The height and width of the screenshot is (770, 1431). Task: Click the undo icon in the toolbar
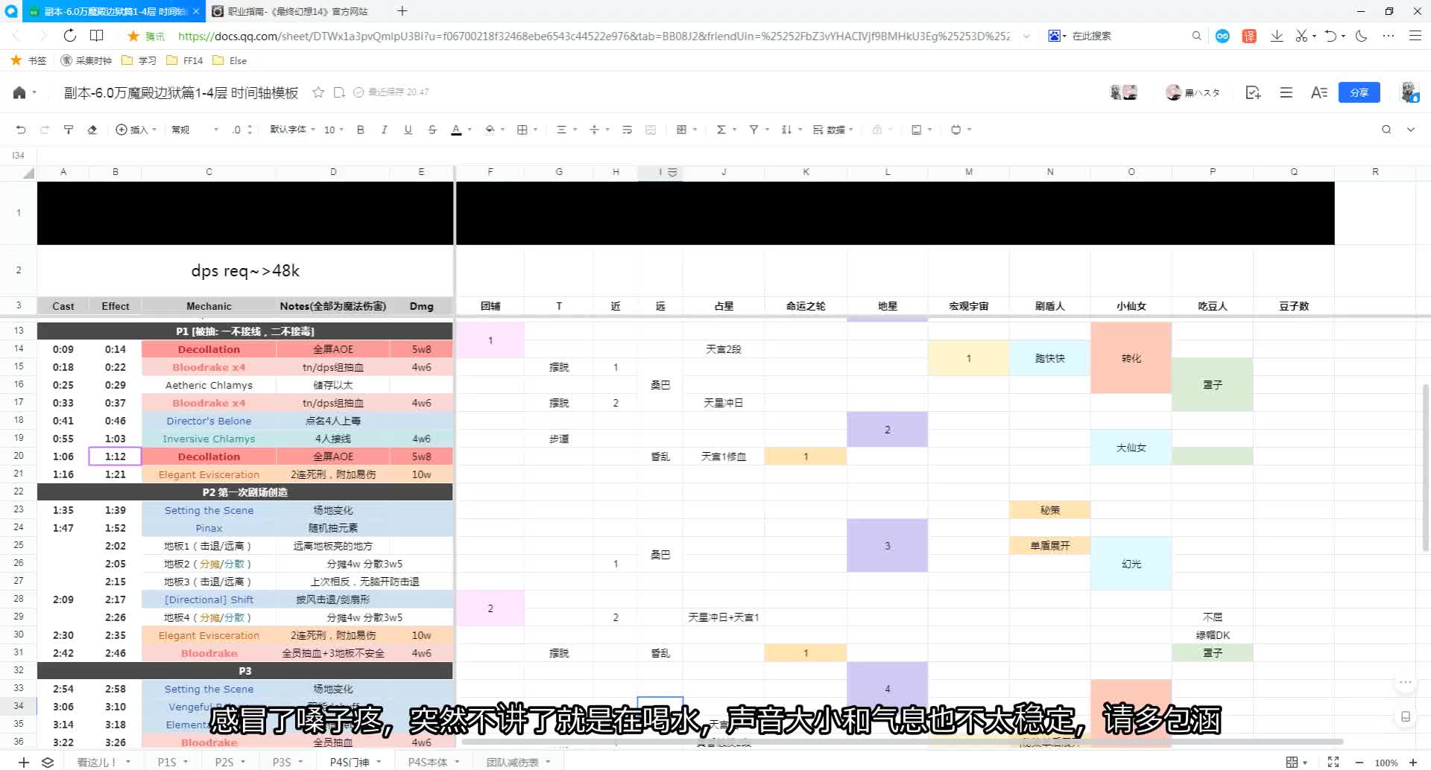click(x=20, y=129)
